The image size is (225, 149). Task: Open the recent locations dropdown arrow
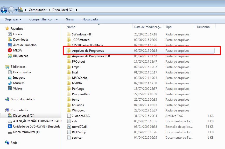[x=16, y=10]
